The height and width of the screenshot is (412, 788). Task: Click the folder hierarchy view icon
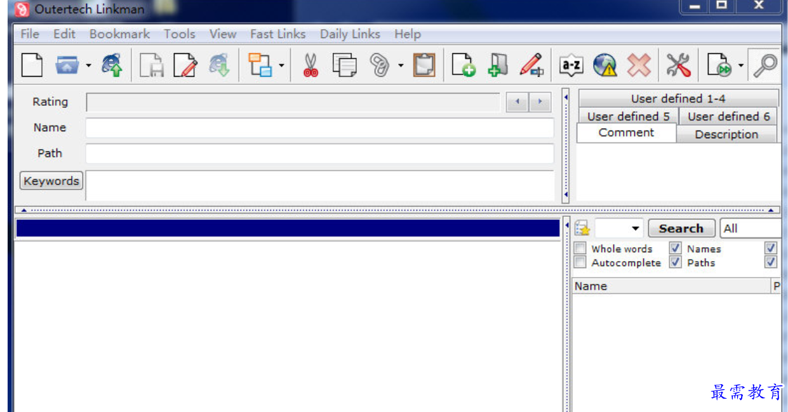(x=260, y=65)
